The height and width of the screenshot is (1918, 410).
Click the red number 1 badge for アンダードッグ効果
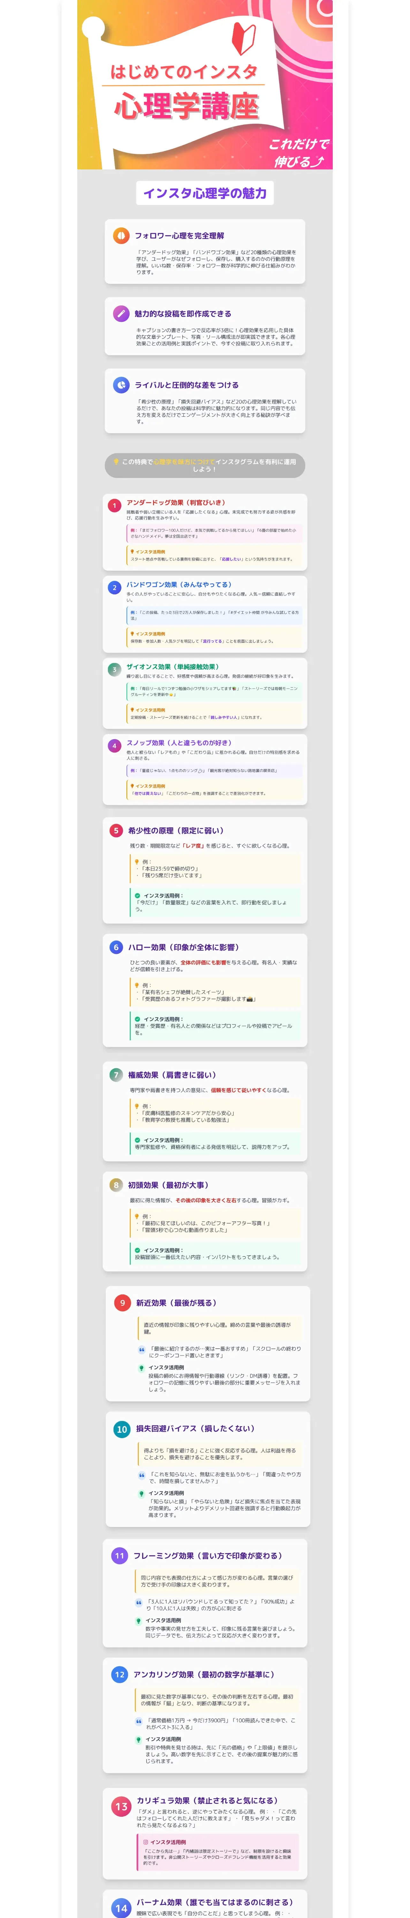(x=114, y=506)
